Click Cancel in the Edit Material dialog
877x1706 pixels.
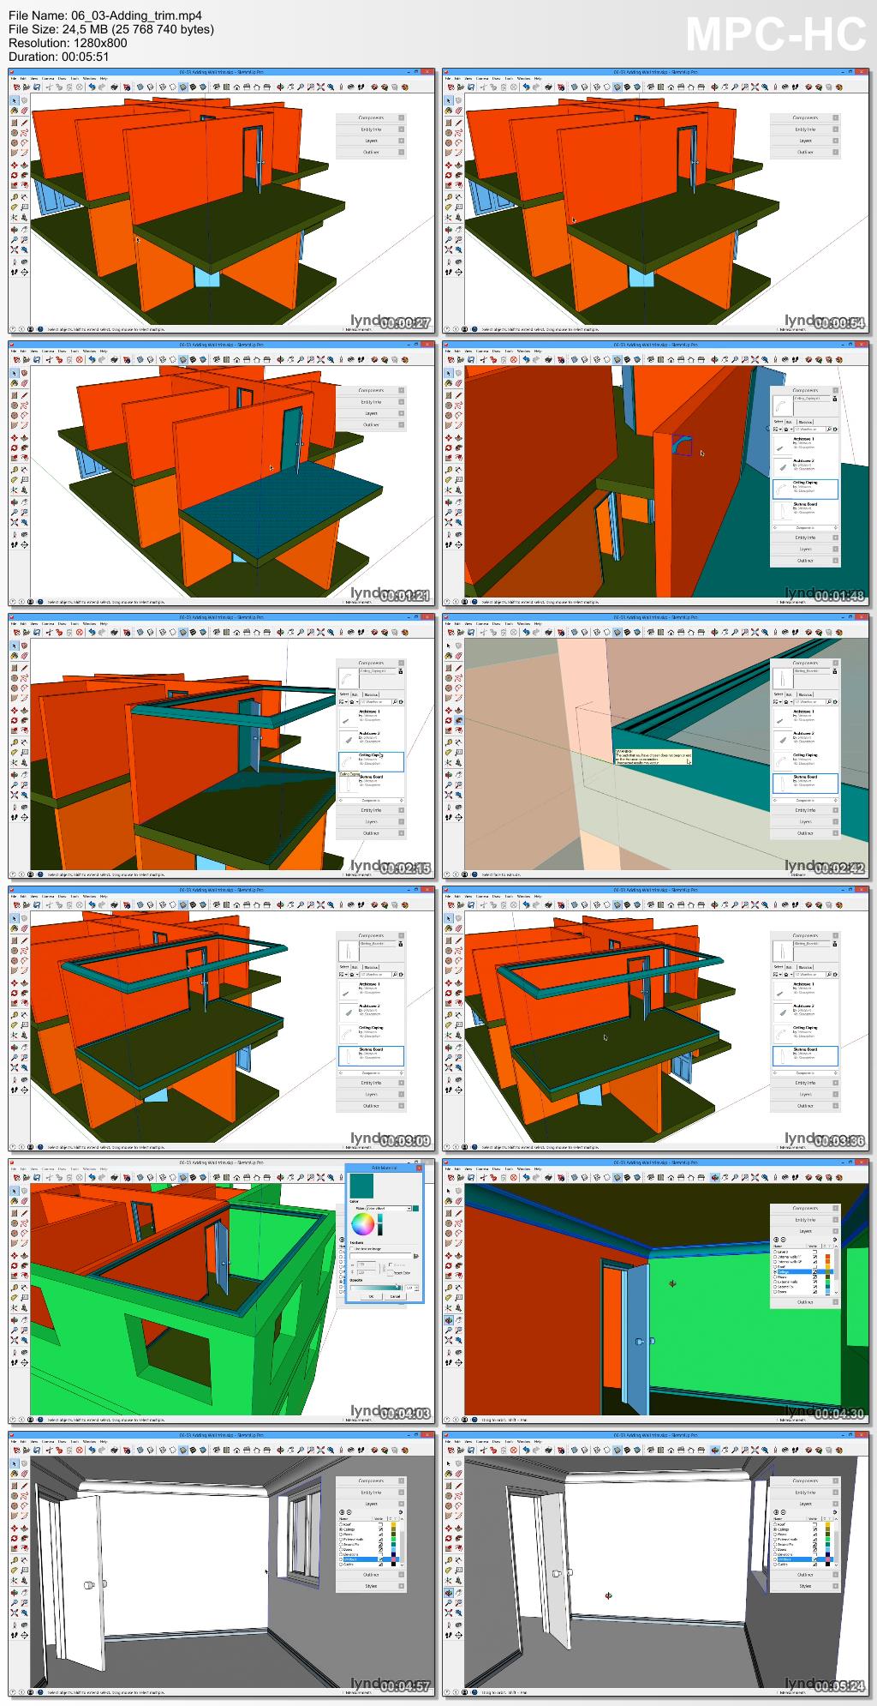(396, 1296)
